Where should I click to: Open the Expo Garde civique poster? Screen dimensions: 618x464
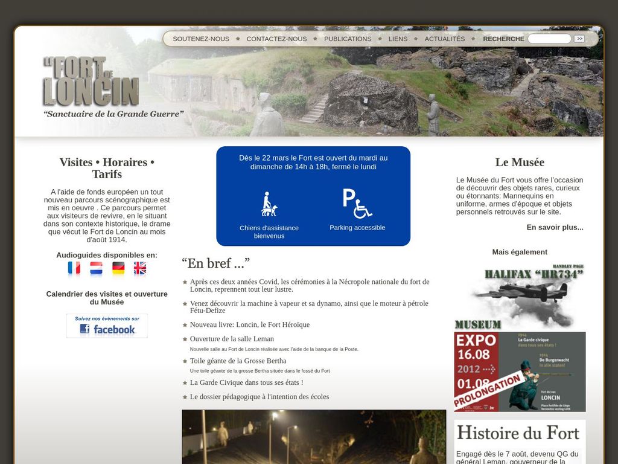pos(520,372)
